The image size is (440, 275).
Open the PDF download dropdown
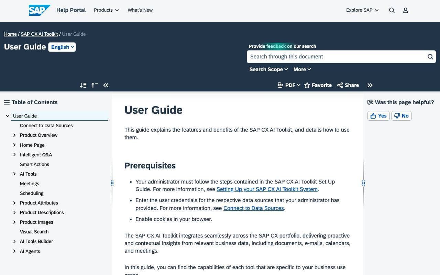click(x=289, y=85)
